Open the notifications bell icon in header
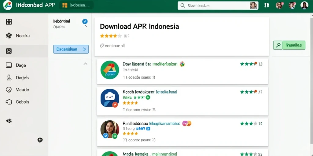 [267, 5]
